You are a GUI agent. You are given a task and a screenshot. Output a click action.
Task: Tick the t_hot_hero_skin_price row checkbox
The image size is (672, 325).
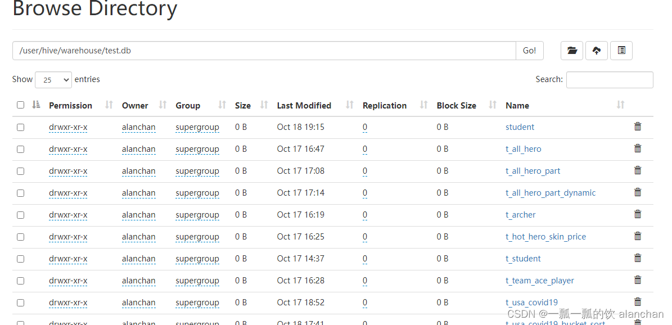point(21,237)
